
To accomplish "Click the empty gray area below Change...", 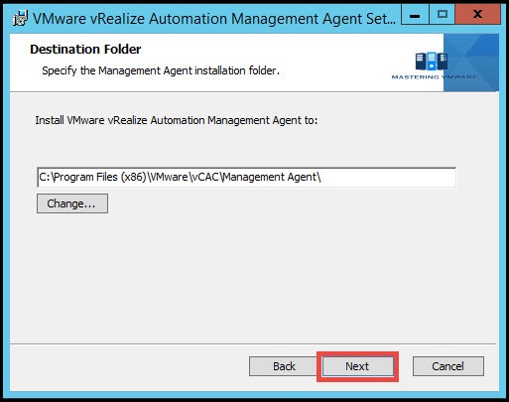I will pyautogui.click(x=253, y=278).
